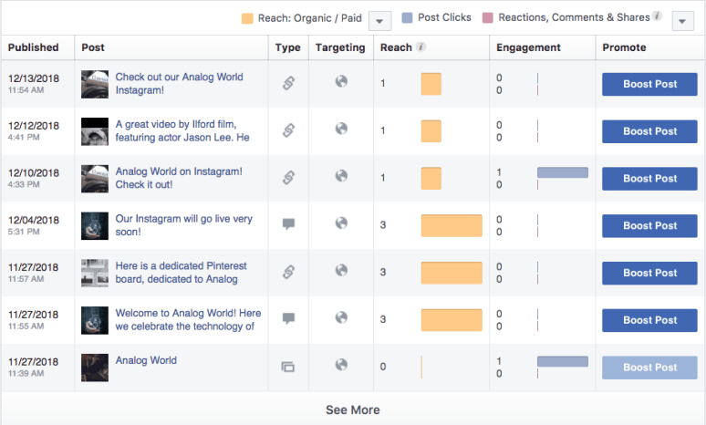Click status comment icon for 12/04/2018 post
Screen dimensions: 706x425
click(x=288, y=224)
